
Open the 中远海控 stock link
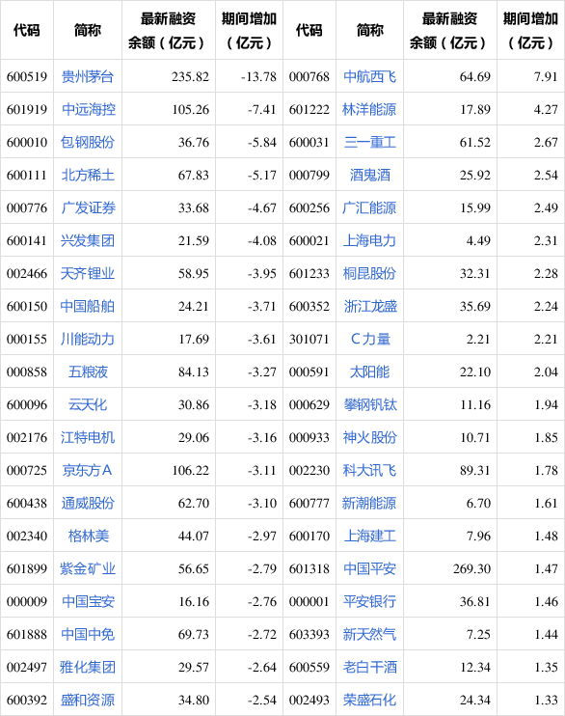click(x=89, y=109)
